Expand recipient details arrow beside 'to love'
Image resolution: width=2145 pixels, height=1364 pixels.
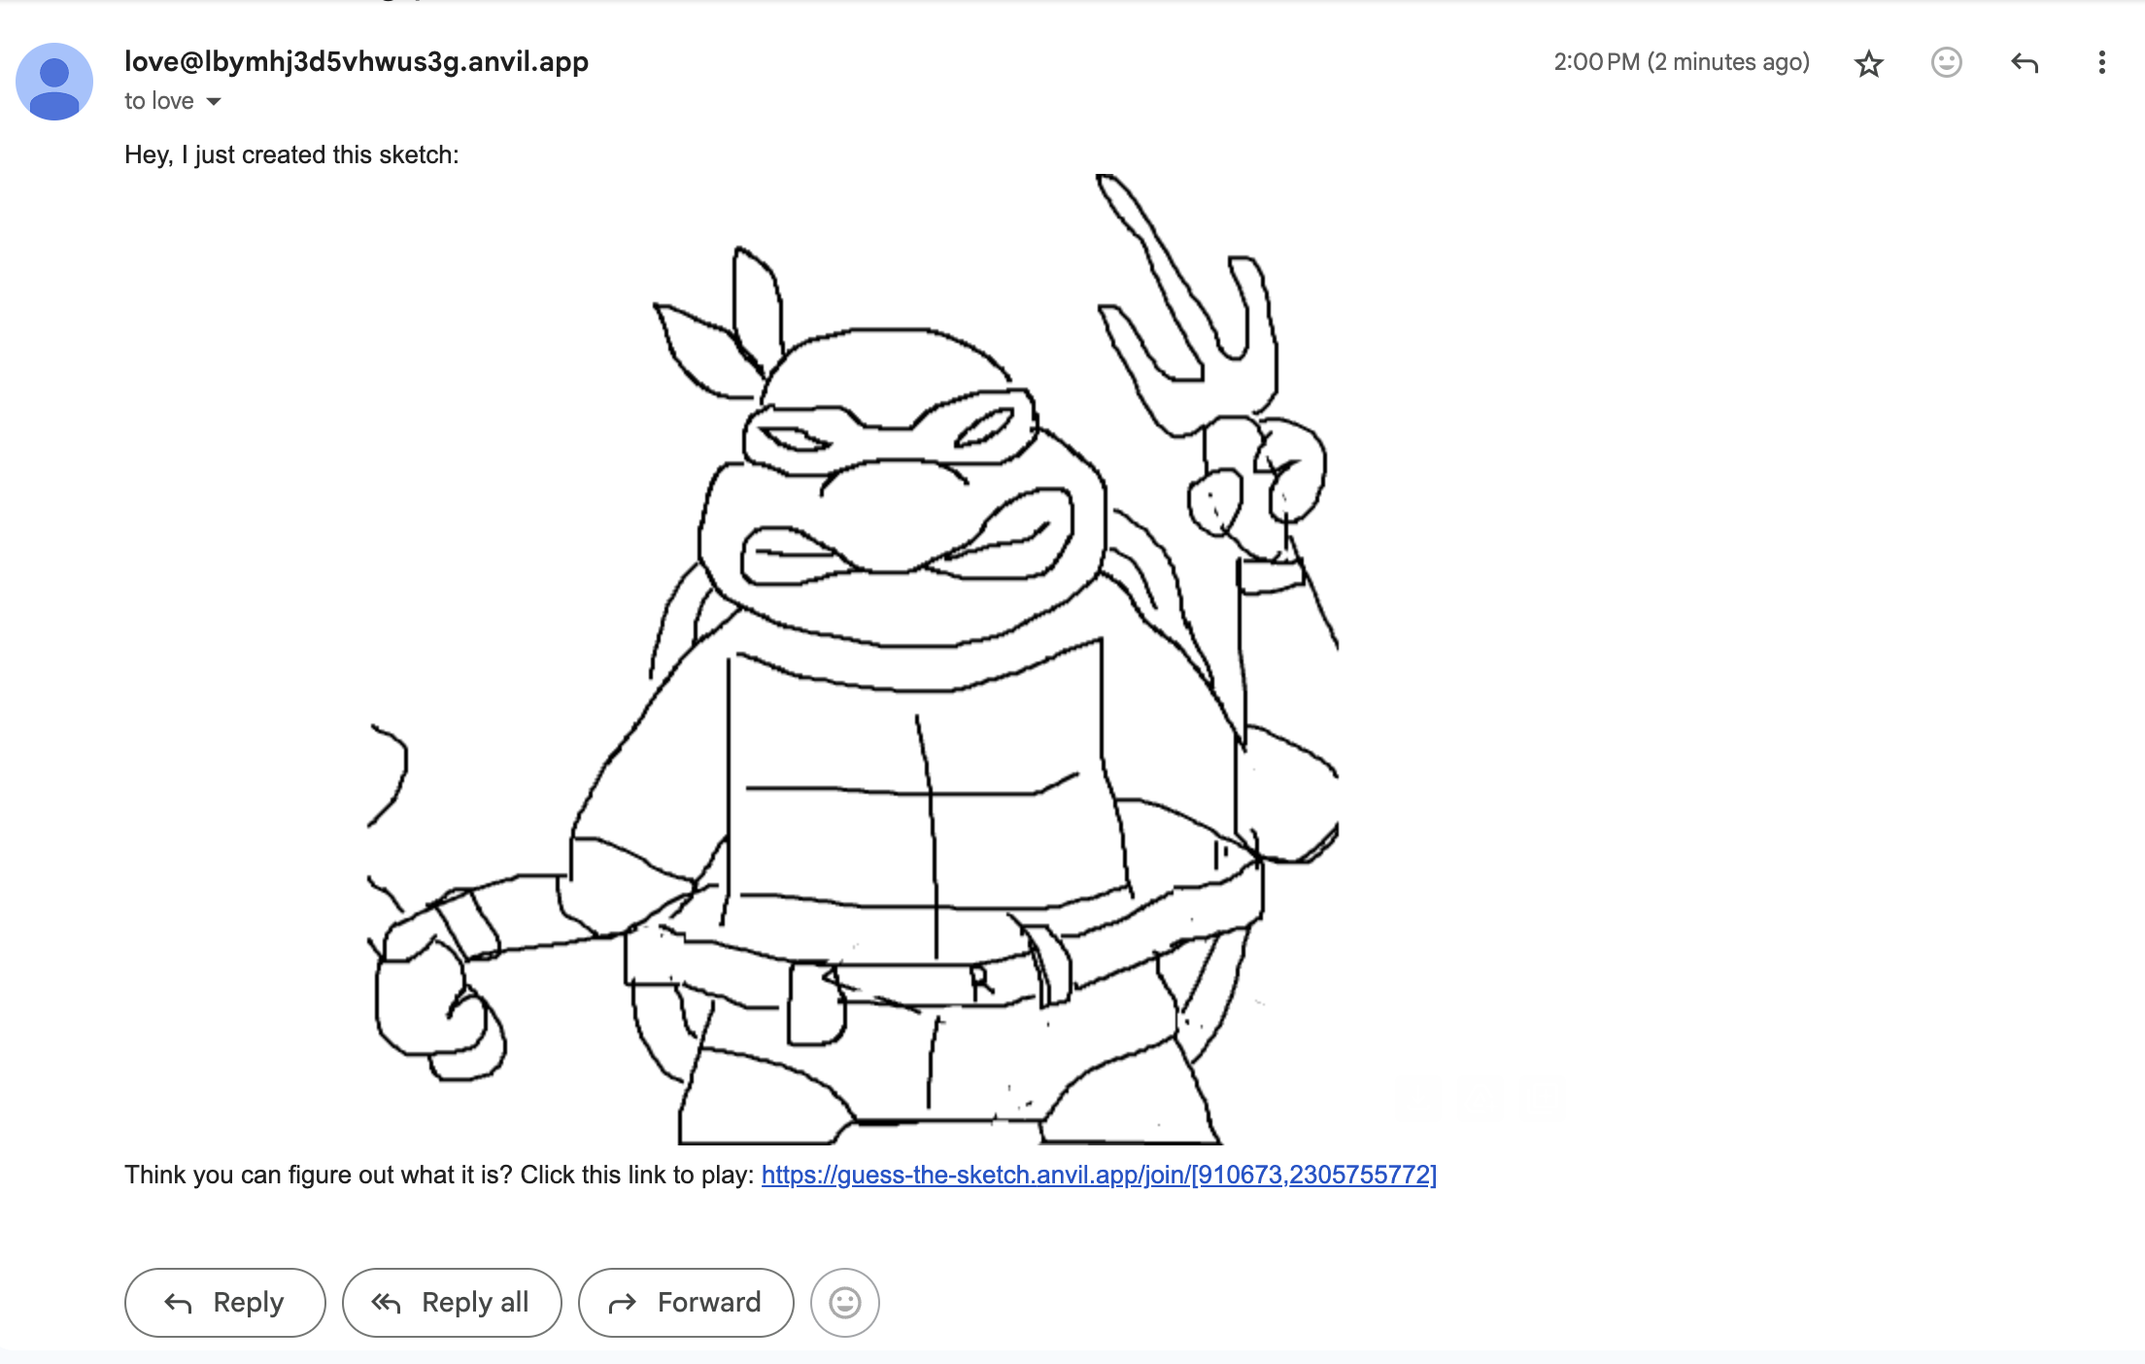[x=214, y=102]
